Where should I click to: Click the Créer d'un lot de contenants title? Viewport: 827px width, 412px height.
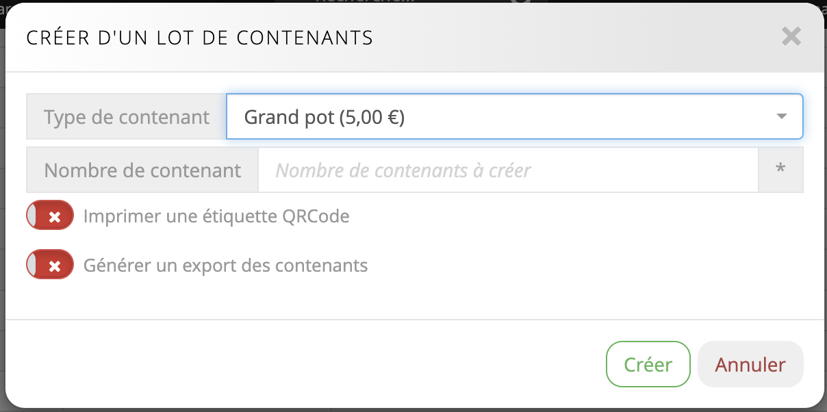[200, 38]
